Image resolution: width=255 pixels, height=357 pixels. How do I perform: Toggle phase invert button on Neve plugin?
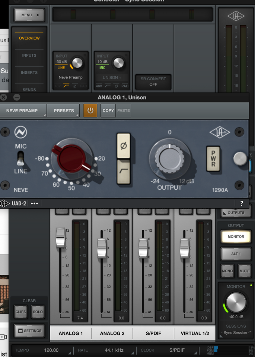tap(124, 146)
